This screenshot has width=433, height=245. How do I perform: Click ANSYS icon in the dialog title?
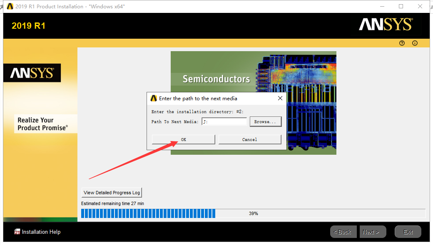click(154, 98)
